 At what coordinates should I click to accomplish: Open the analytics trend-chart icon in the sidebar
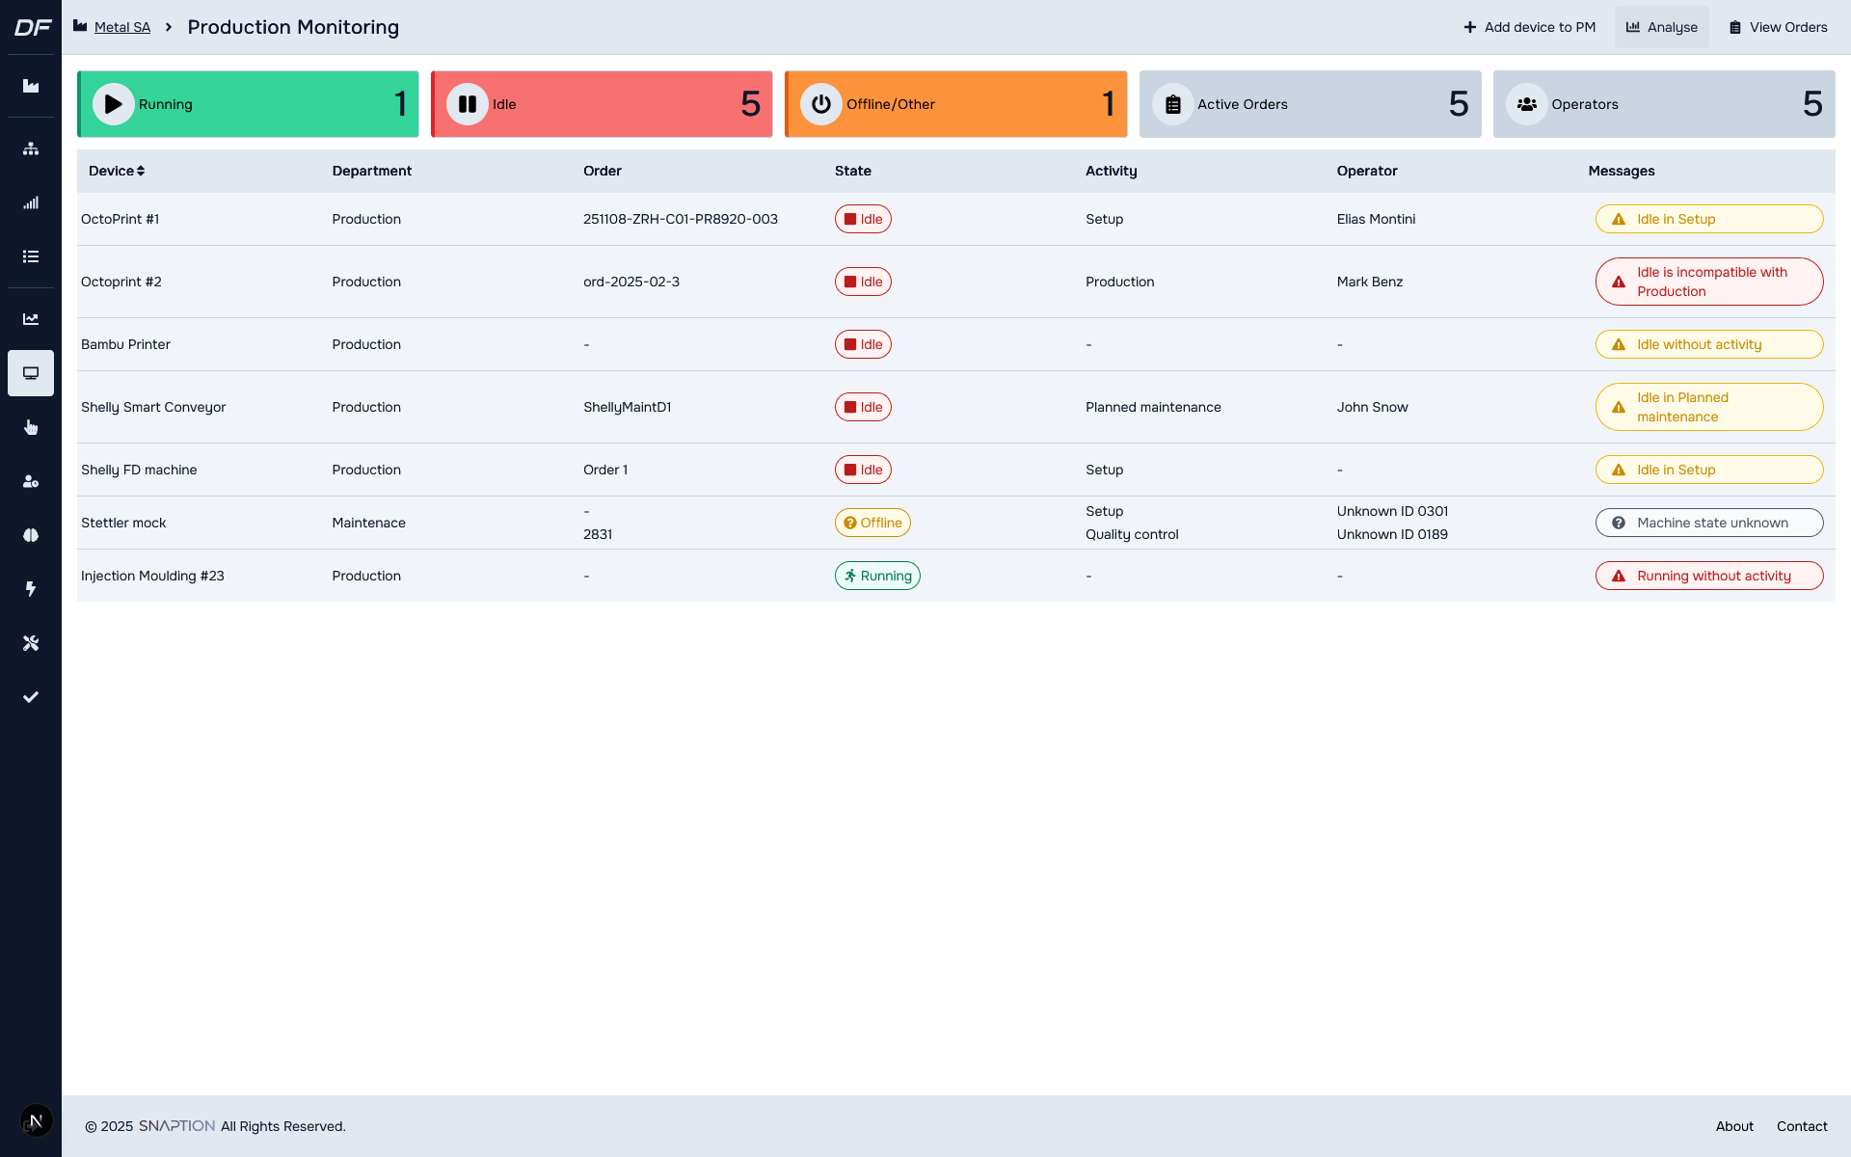click(x=31, y=318)
